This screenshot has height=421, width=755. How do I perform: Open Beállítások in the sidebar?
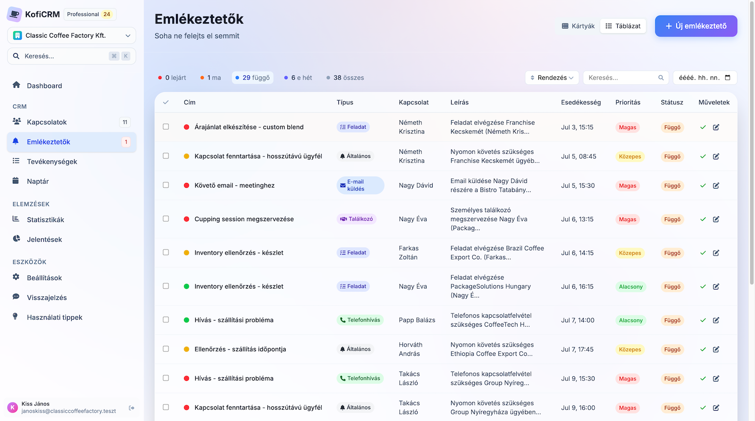coord(72,278)
